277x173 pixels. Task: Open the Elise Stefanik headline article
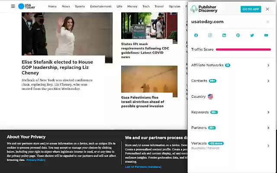coord(57,67)
